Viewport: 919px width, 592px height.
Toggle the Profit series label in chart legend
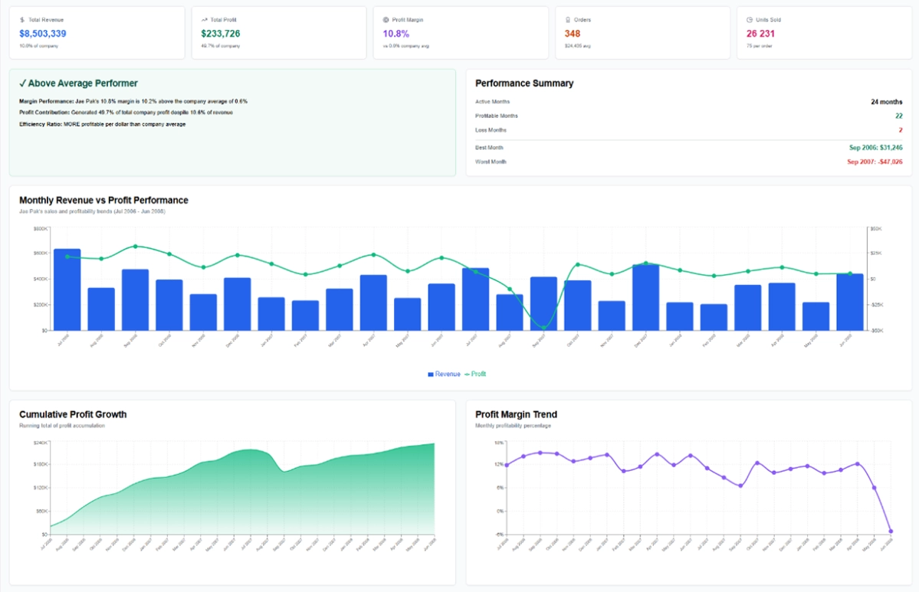[x=479, y=374]
